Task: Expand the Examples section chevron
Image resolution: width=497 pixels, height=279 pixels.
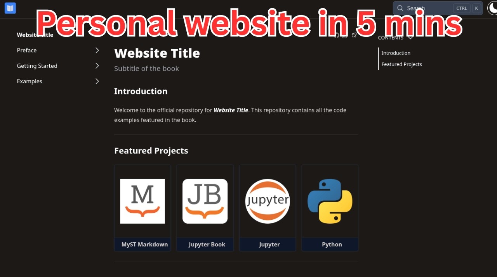Action: (97, 81)
